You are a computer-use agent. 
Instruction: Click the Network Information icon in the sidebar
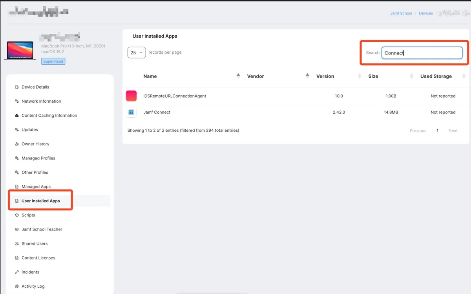17,101
